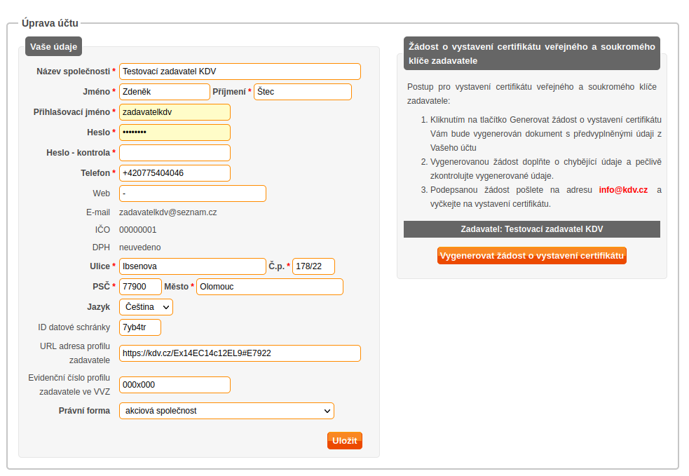Open the Jazyk language dropdown
689x476 pixels.
146,307
